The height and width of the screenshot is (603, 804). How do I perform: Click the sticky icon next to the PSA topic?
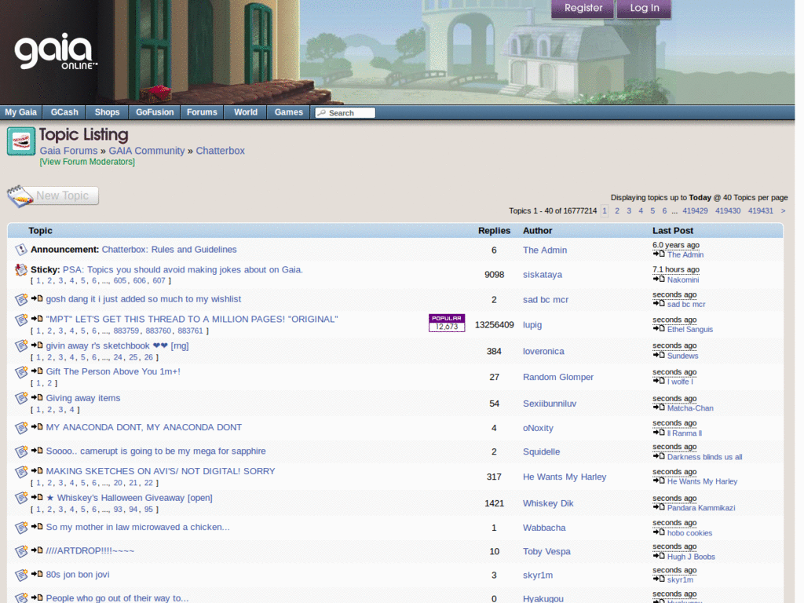point(20,270)
